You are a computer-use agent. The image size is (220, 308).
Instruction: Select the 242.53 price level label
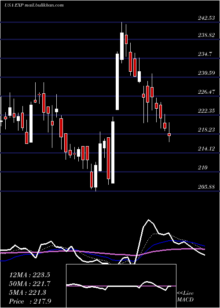coord(206,18)
